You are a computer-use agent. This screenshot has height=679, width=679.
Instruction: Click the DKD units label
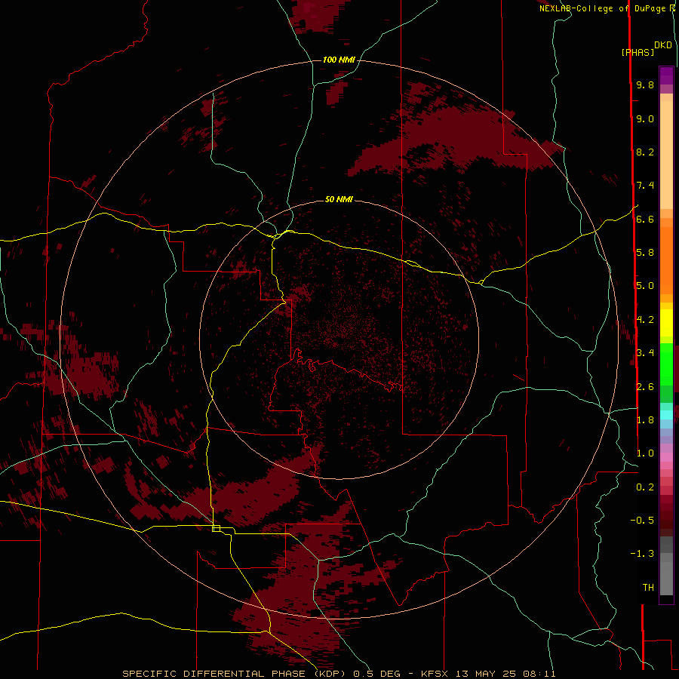(663, 45)
